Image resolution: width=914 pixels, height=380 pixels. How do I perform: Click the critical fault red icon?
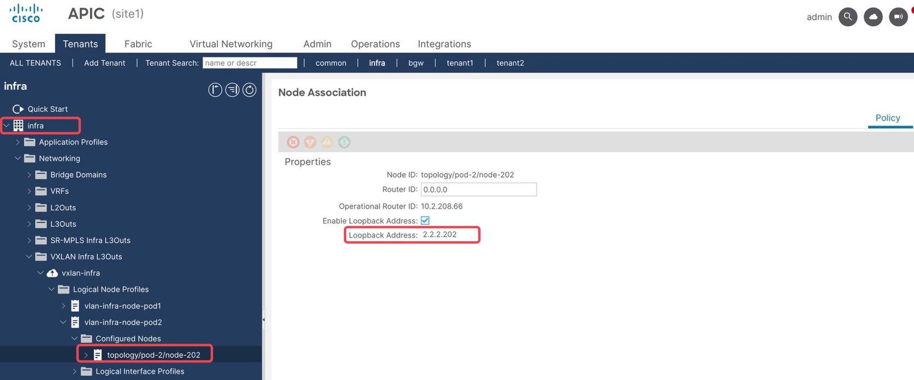coord(293,142)
